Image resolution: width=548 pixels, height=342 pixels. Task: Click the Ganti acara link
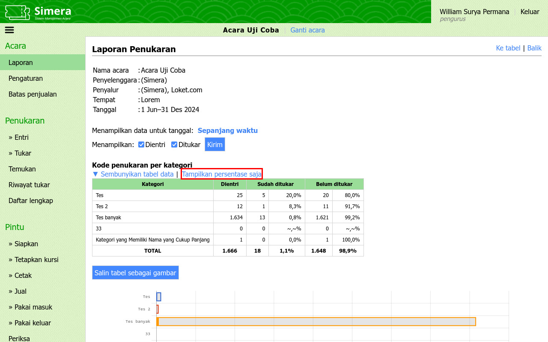coord(307,30)
